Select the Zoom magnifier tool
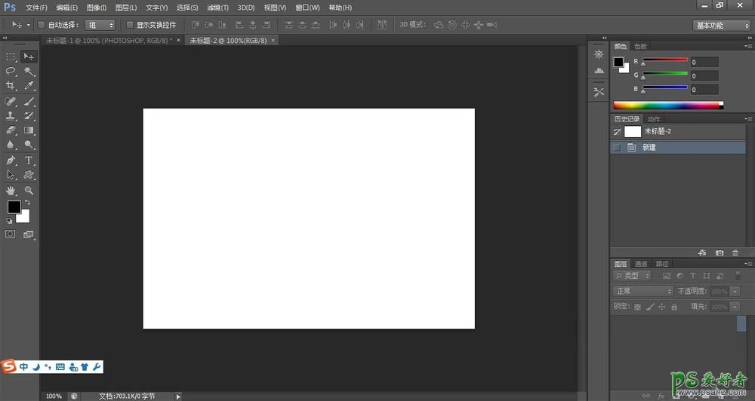755x401 pixels. [x=29, y=191]
